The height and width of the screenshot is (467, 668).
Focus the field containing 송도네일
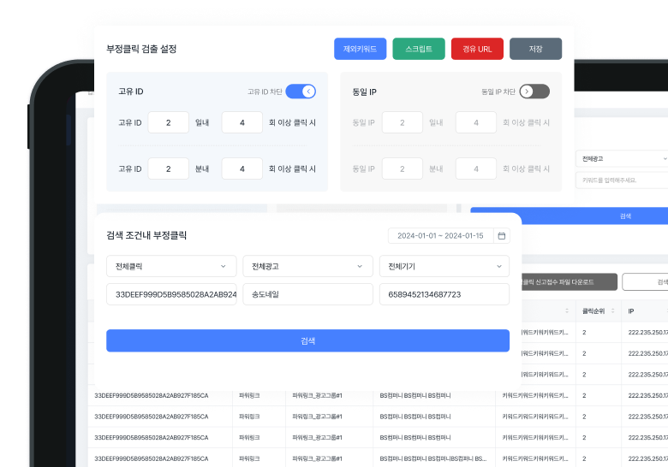click(307, 294)
